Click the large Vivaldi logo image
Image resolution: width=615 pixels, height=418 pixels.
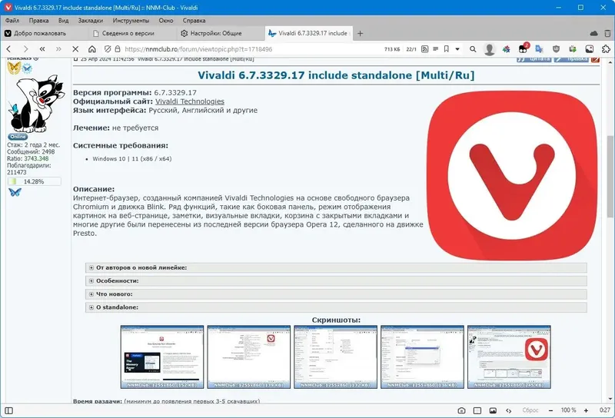tap(512, 176)
